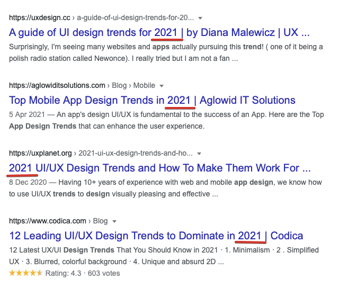Click the https://www.codica.com URL text

(48, 221)
